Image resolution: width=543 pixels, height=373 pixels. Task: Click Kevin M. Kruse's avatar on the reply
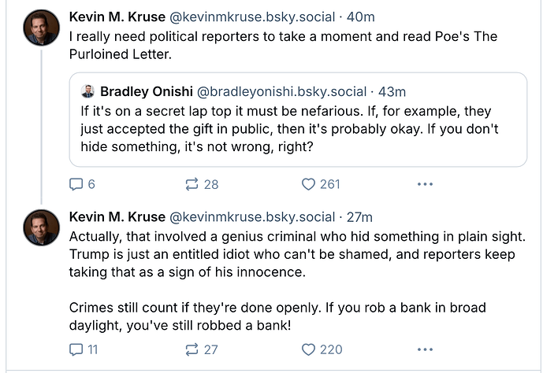click(x=41, y=227)
